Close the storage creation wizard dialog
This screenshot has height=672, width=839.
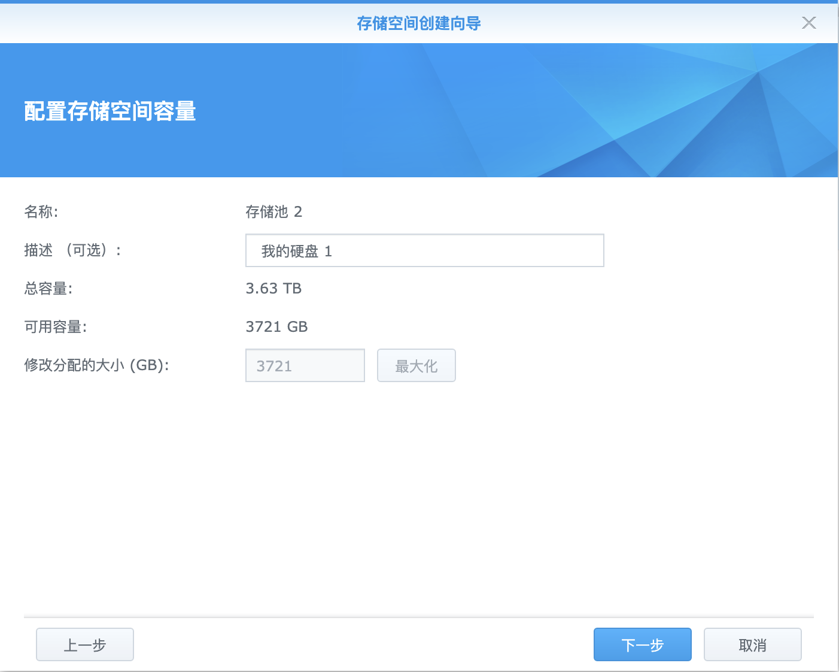[808, 23]
